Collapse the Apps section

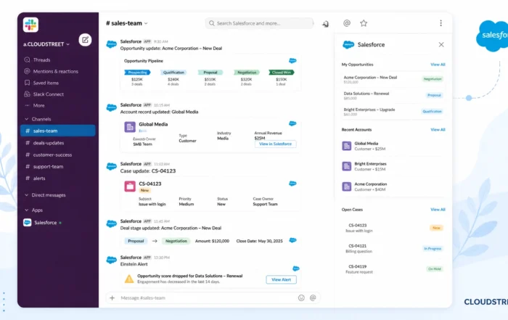click(27, 210)
